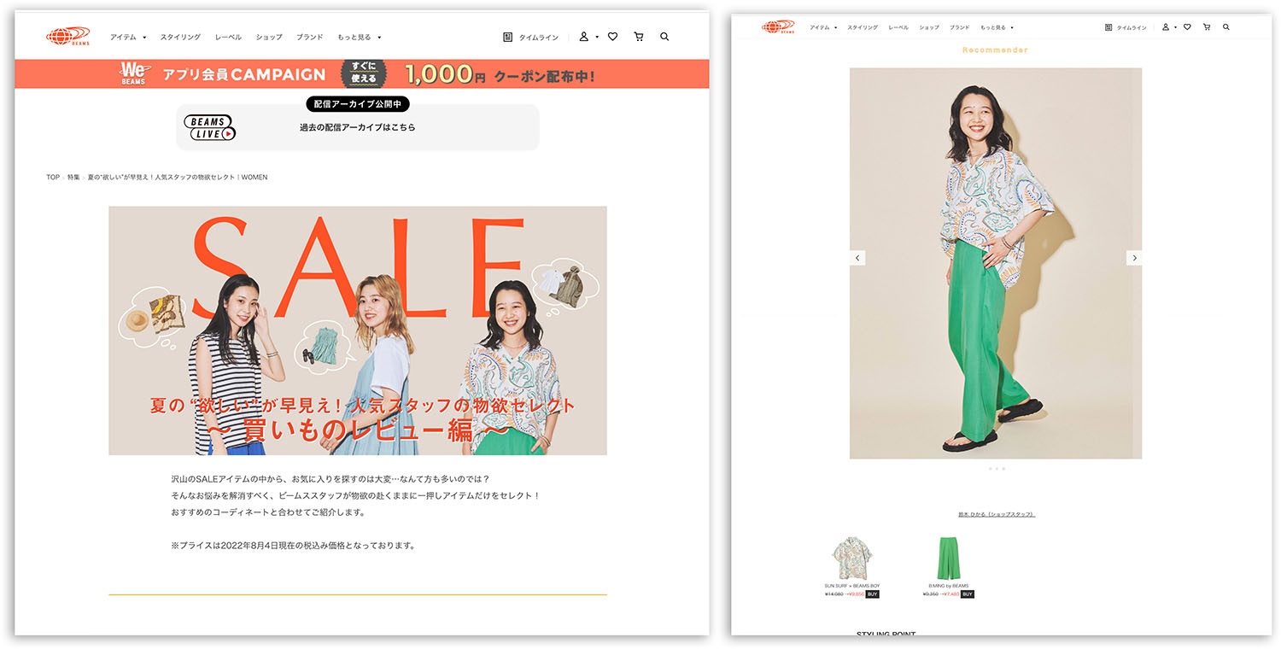Expand the もっと見る dropdown on the left page
Viewport: 1281px width, 649px height.
click(360, 37)
